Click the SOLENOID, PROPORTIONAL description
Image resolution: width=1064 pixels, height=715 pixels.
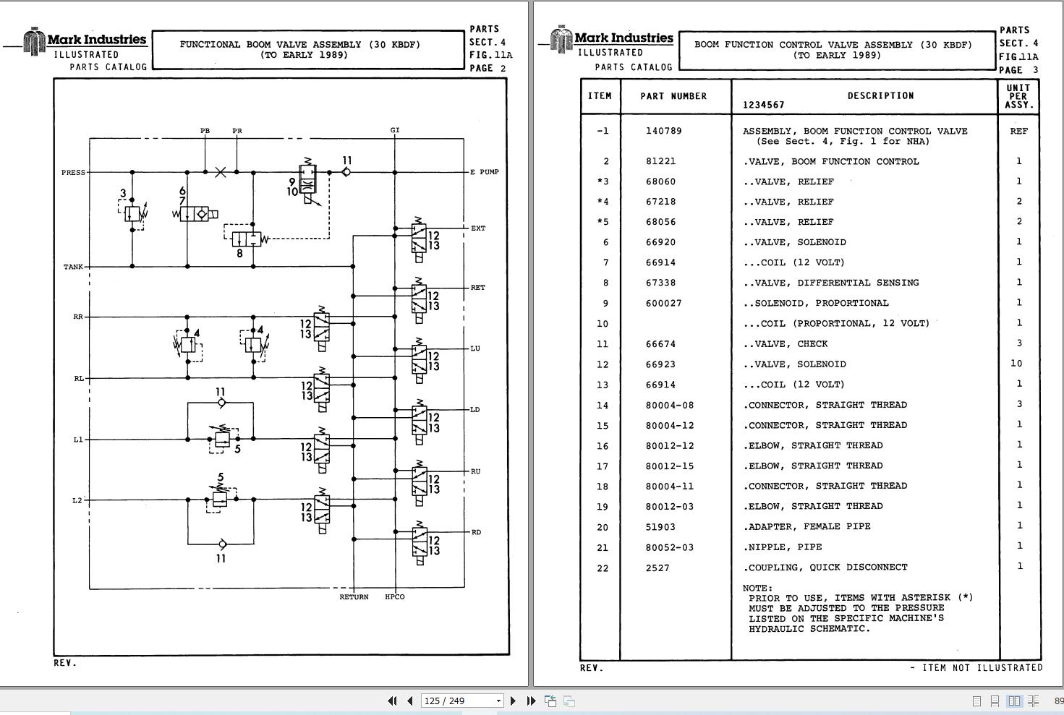click(816, 303)
